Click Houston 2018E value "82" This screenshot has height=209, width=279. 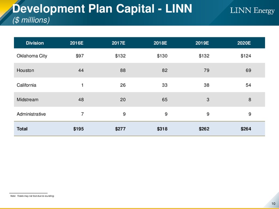(165, 70)
